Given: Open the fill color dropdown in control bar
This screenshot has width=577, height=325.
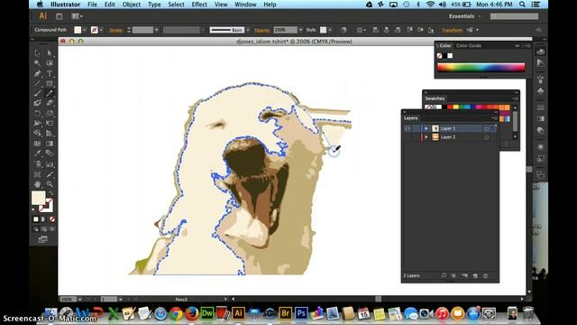Looking at the screenshot, I should pyautogui.click(x=85, y=30).
